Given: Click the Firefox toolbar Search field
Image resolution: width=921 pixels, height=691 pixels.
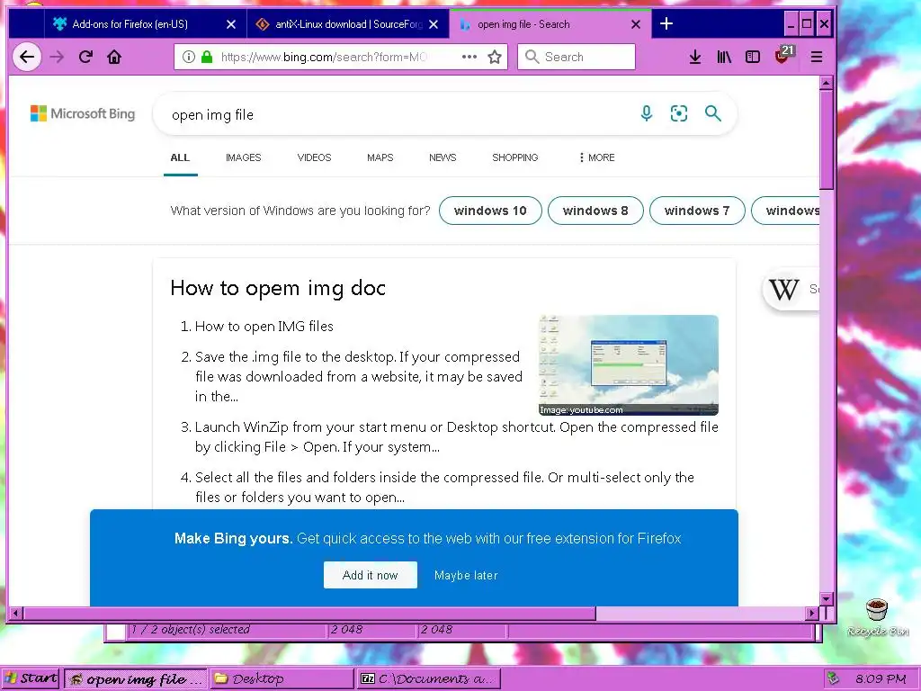Looking at the screenshot, I should click(x=577, y=57).
